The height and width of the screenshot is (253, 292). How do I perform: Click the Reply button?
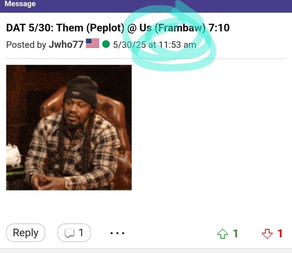(x=26, y=233)
